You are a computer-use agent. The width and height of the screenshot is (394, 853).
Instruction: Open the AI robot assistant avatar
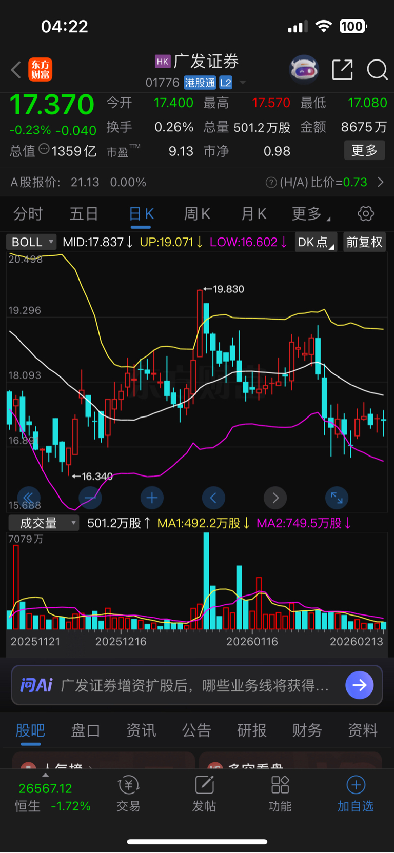pos(304,69)
